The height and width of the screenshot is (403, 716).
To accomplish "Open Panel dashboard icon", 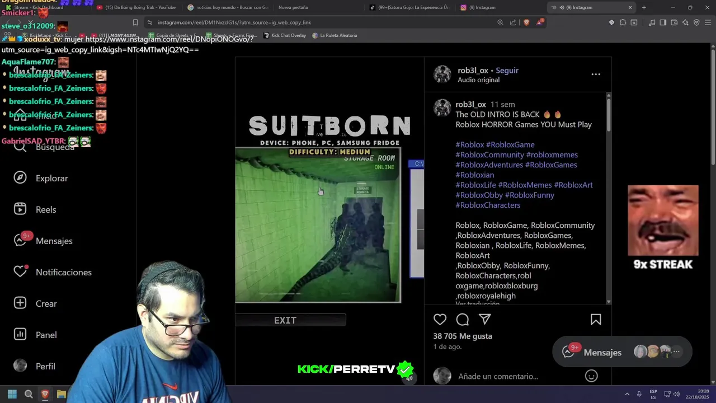I will (20, 334).
